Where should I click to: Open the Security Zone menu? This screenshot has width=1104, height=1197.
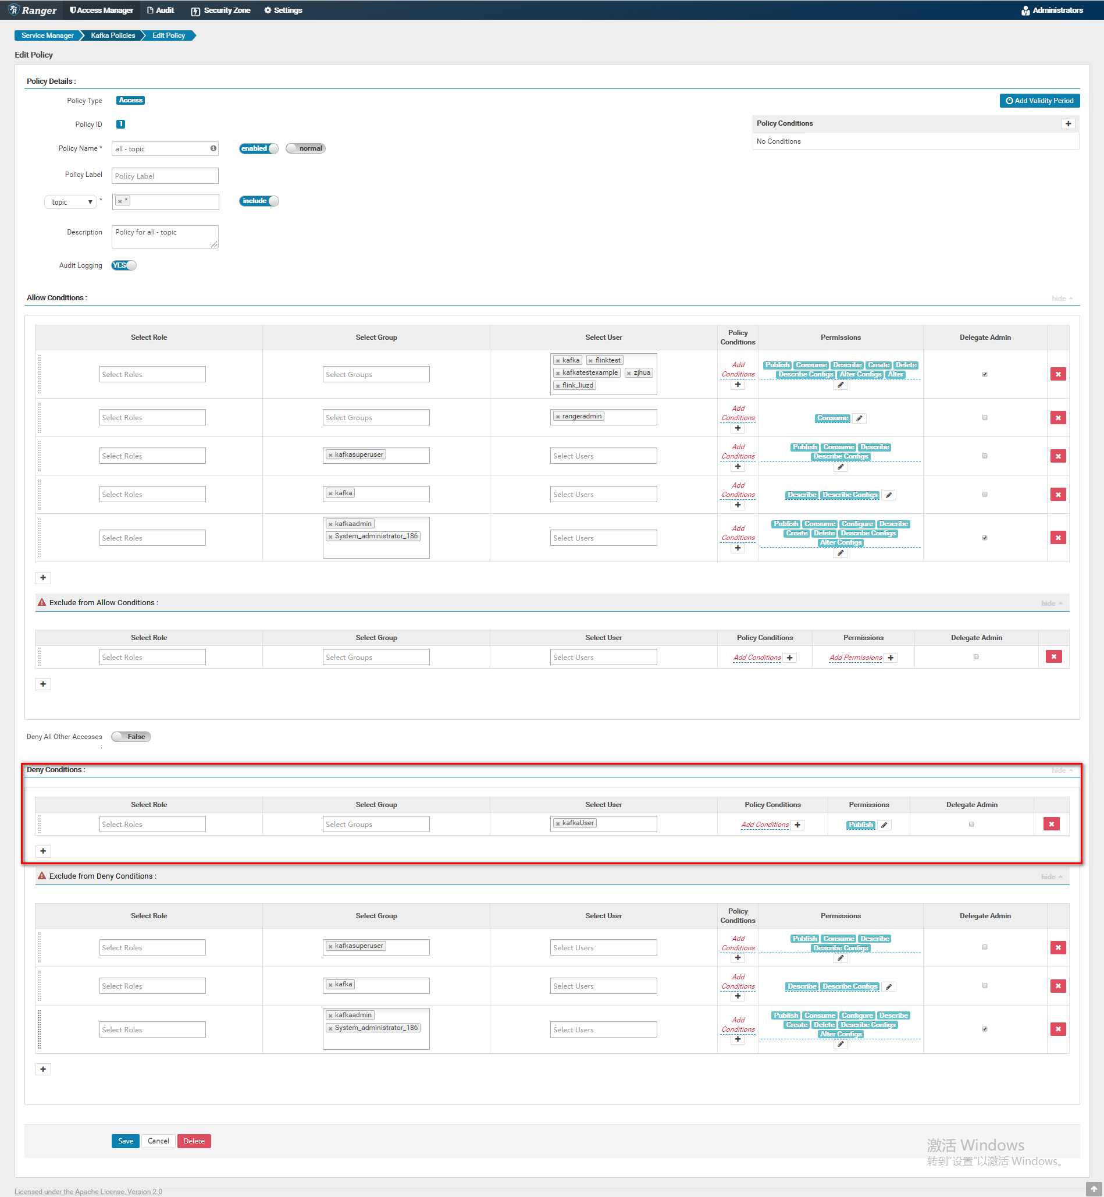220,10
